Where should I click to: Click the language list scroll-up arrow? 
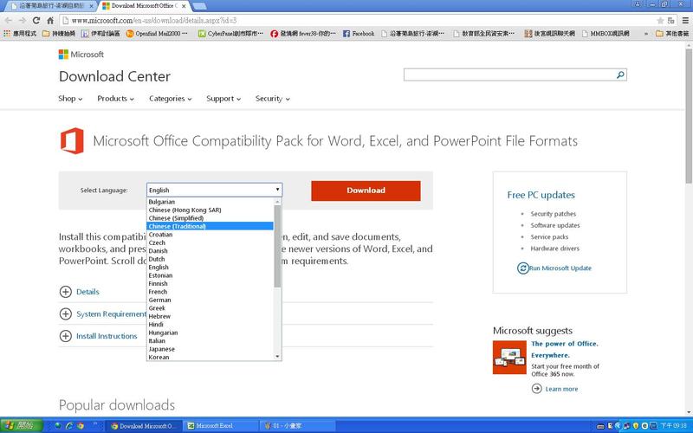pyautogui.click(x=277, y=202)
